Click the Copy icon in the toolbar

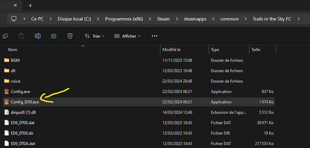pyautogui.click(x=6, y=36)
